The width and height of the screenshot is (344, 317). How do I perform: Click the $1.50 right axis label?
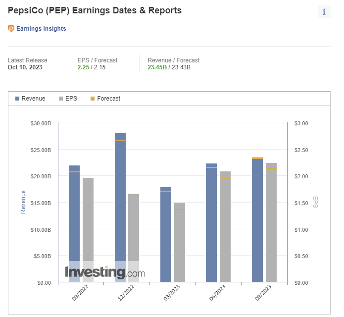click(x=301, y=203)
